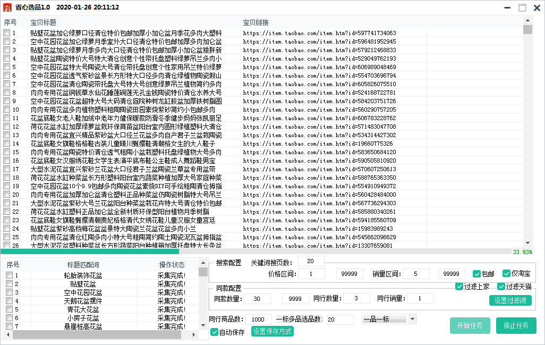545x345 pixels.
Task: Disable the 过滤天猫 checkbox
Action: (501, 287)
